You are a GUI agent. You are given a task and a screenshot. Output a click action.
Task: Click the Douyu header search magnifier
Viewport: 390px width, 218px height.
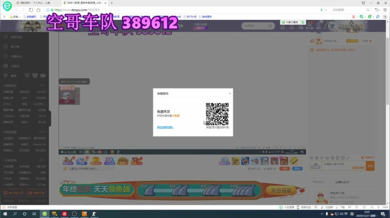pyautogui.click(x=270, y=26)
